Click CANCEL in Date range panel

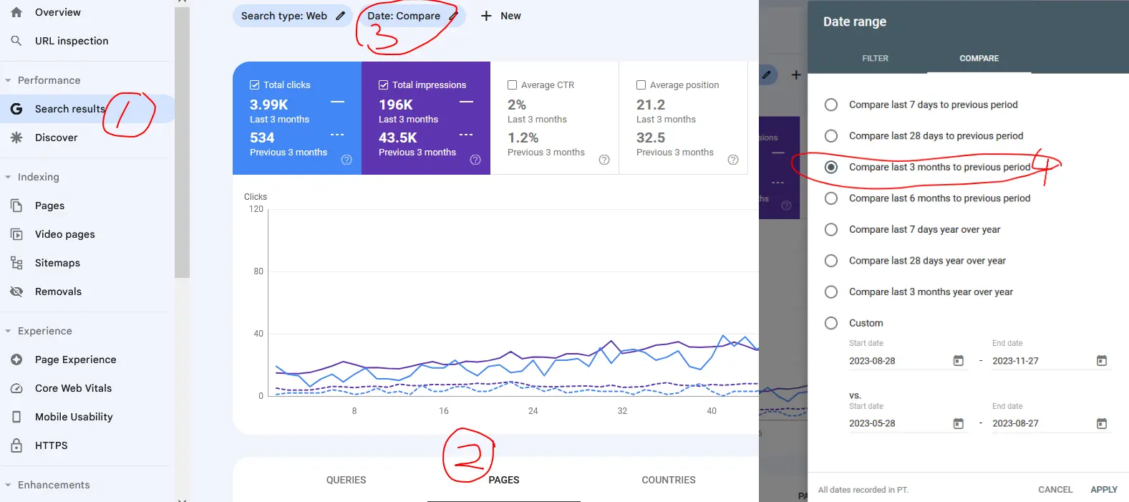pyautogui.click(x=1055, y=490)
